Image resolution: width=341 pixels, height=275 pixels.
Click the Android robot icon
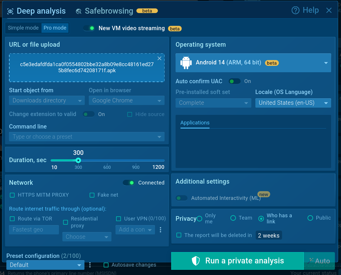tap(186, 63)
